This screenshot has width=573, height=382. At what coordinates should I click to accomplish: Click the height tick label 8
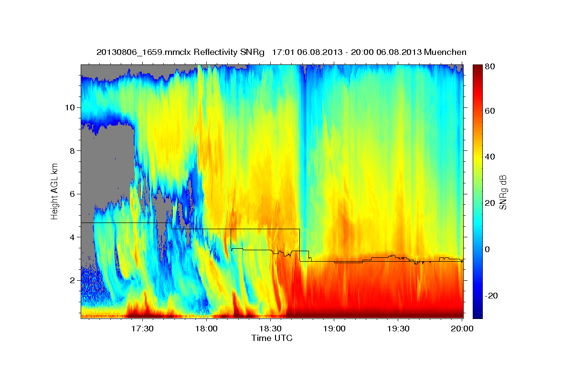(72, 150)
